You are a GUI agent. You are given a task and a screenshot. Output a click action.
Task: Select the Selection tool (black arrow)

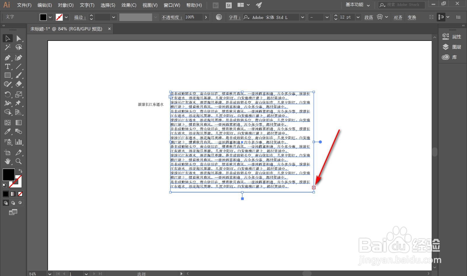(8, 38)
